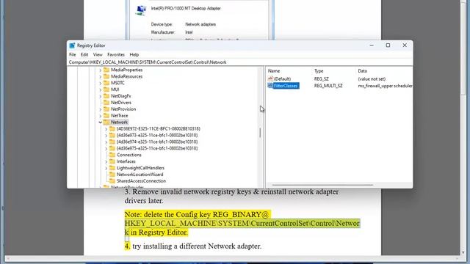The image size is (470, 264).
Task: Click folder icon of {4d36e975-e325-11ce-bfc1-08002be10318}
Action: click(112, 148)
